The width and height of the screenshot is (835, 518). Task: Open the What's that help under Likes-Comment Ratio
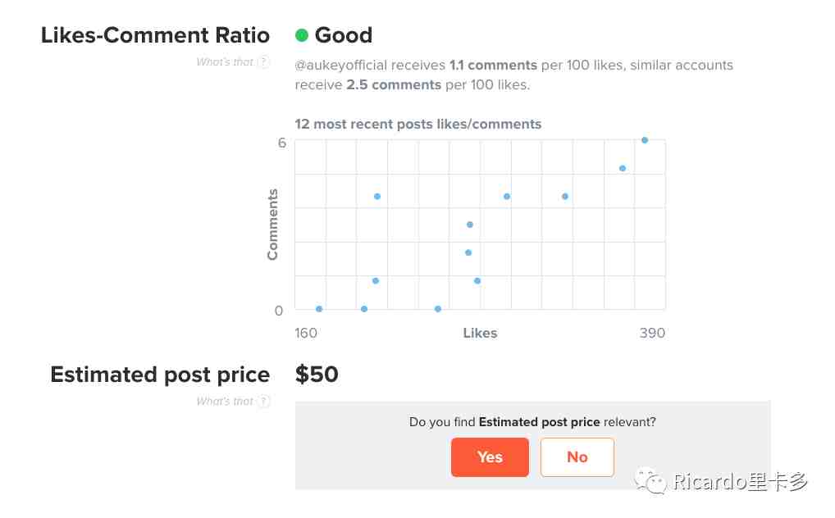click(x=225, y=61)
